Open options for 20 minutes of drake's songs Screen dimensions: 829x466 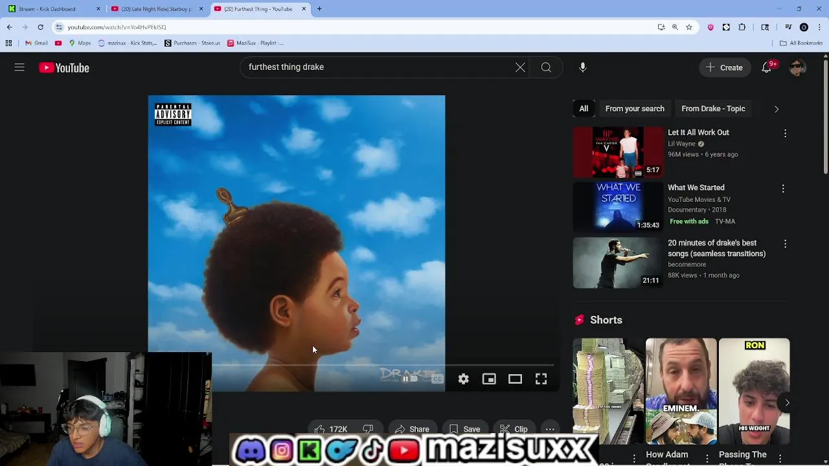[x=785, y=244]
